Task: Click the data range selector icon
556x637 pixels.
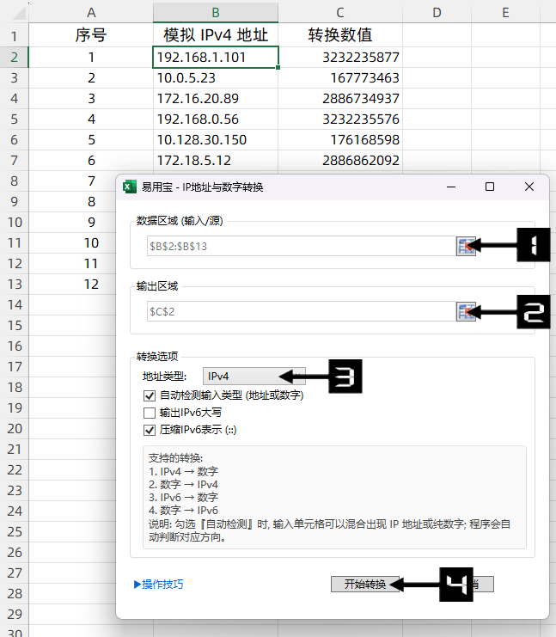Action: coord(466,246)
